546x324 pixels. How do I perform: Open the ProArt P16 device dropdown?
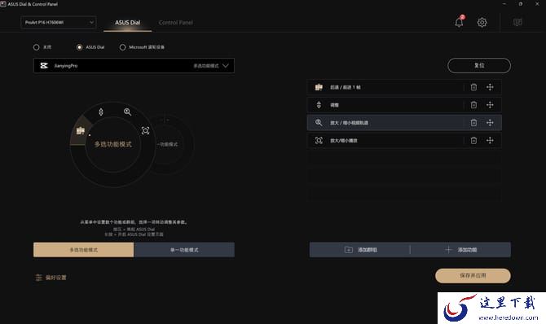coord(59,22)
